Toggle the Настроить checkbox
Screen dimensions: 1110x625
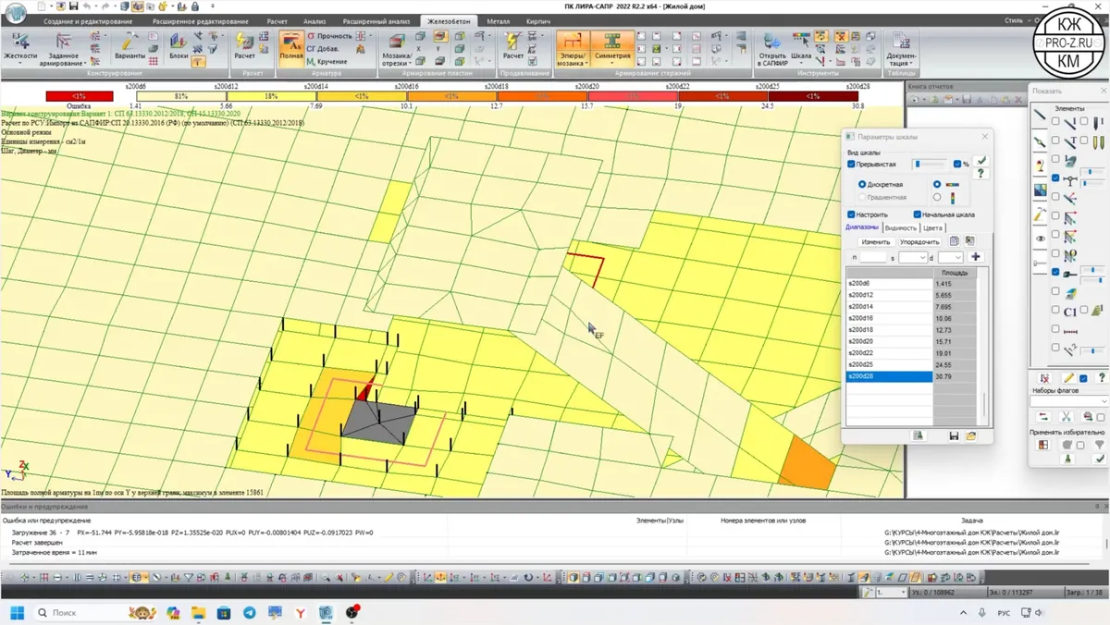click(851, 214)
